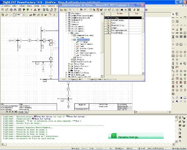
Task: Click the output window scroll-right arrow
Action: click(x=174, y=144)
